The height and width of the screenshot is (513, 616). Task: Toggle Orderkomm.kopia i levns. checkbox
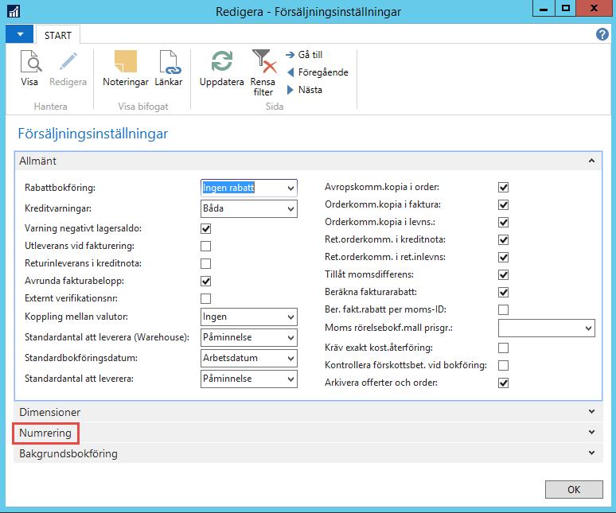coord(503,222)
